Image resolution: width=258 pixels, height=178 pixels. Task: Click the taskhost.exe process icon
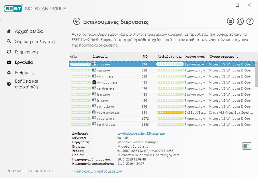(94, 124)
